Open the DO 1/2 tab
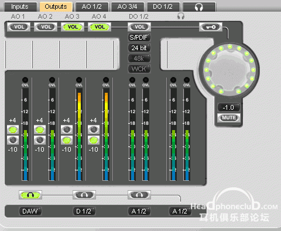281x231 pixels. (163, 7)
